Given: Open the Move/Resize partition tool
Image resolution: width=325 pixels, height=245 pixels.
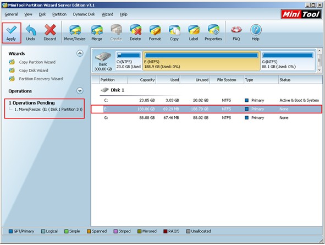Looking at the screenshot, I should [75, 33].
